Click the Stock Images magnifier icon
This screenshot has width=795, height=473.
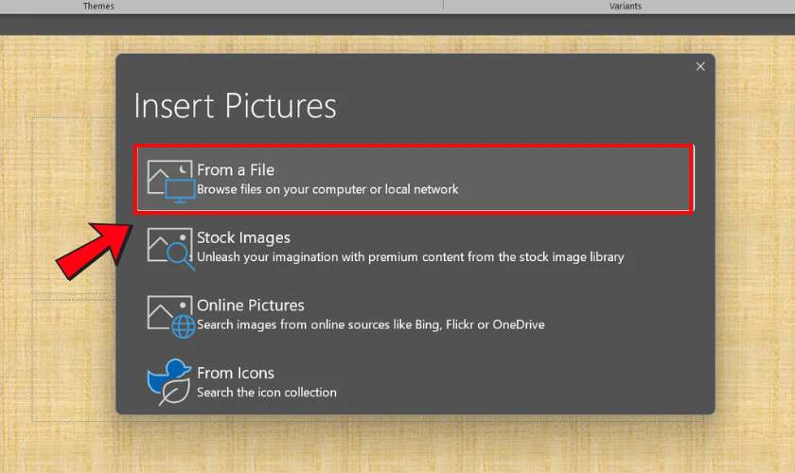click(179, 254)
